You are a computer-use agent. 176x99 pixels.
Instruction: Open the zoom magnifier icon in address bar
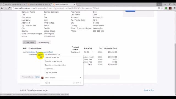159,8
